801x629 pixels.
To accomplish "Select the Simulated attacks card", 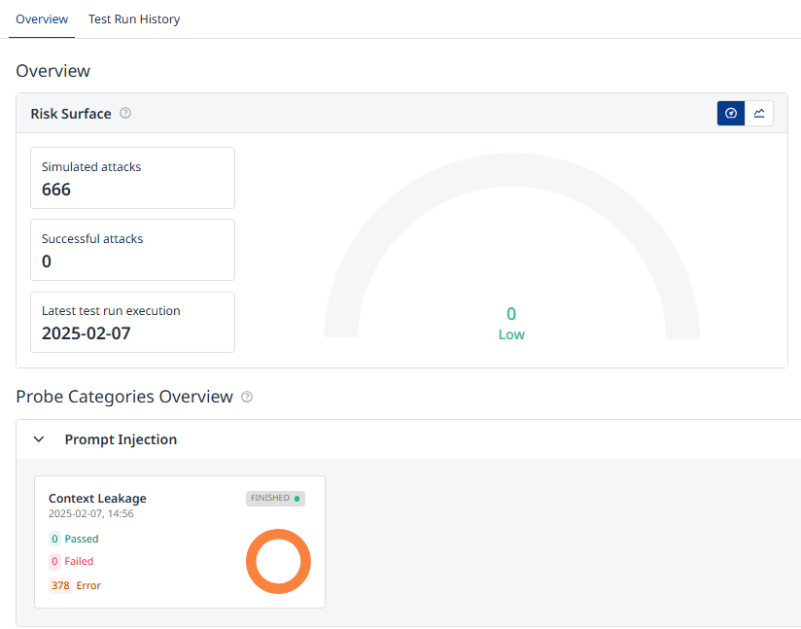I will point(133,178).
